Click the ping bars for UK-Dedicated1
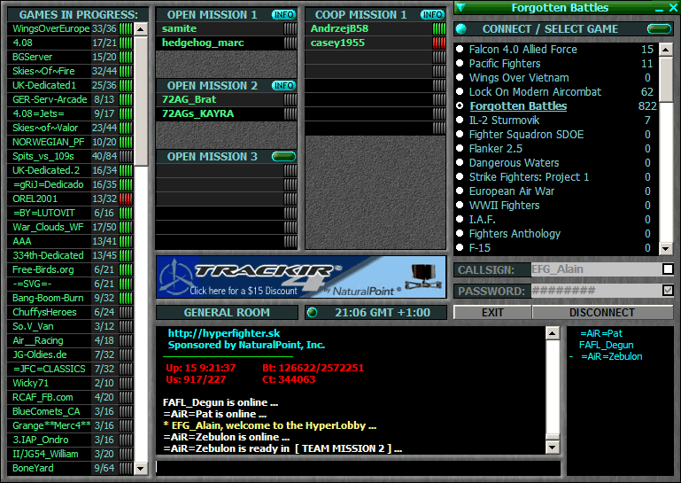 coord(126,85)
